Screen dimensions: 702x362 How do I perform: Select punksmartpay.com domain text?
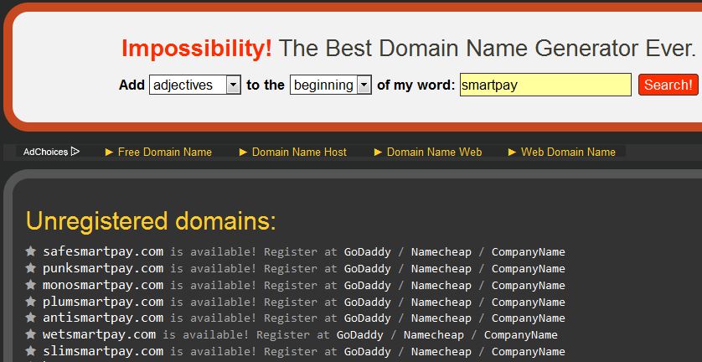(103, 268)
